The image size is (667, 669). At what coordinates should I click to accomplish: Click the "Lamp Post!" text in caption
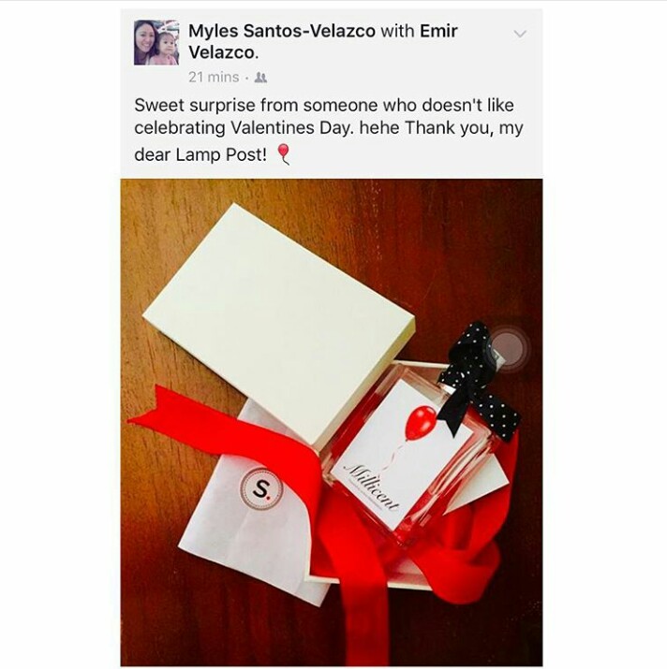[x=221, y=154]
